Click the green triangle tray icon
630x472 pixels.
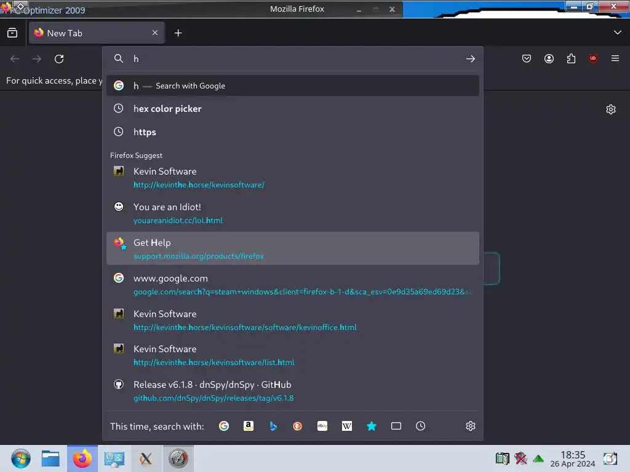pyautogui.click(x=538, y=458)
